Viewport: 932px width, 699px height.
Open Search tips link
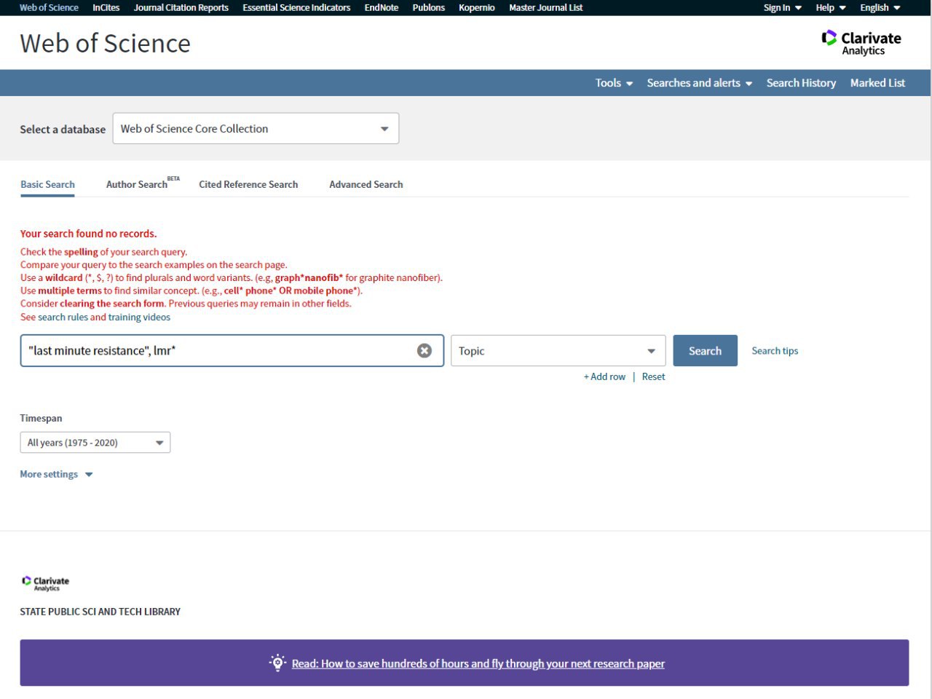(775, 351)
